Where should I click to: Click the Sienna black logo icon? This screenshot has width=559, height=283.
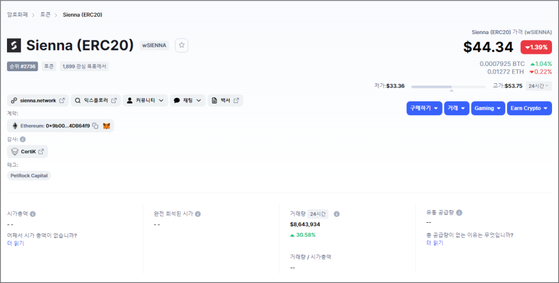(x=14, y=45)
